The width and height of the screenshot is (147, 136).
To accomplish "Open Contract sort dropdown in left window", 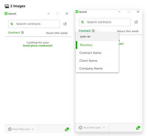I will [x=16, y=33].
